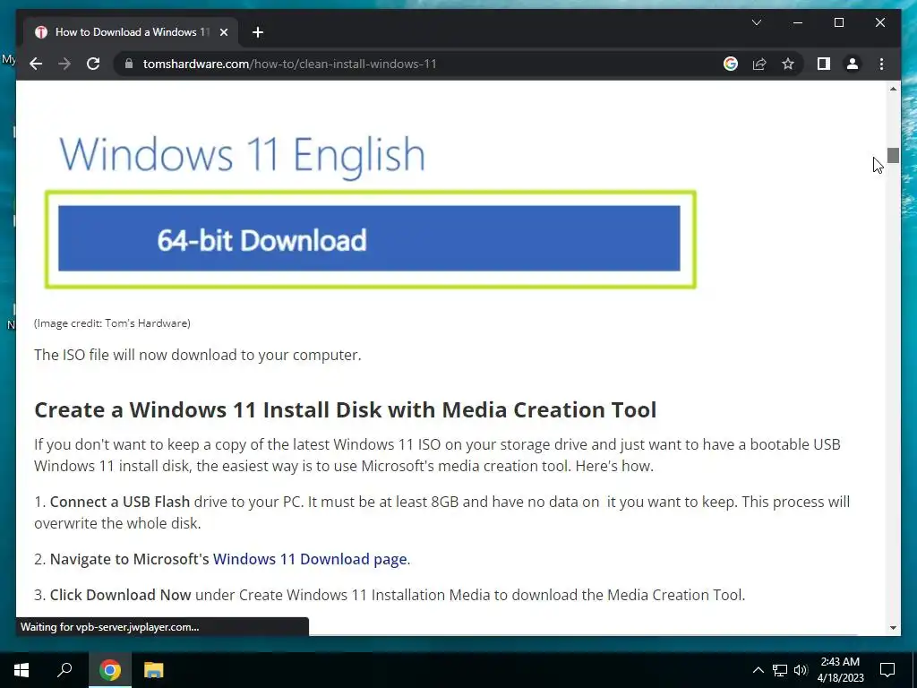917x688 pixels.
Task: Minimize the Chrome window
Action: click(x=798, y=22)
